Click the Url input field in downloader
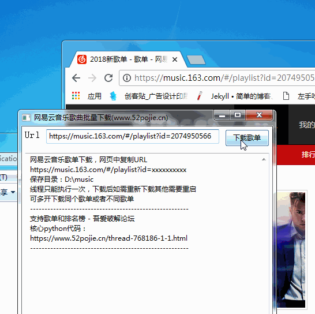The image size is (315, 314). [x=133, y=136]
